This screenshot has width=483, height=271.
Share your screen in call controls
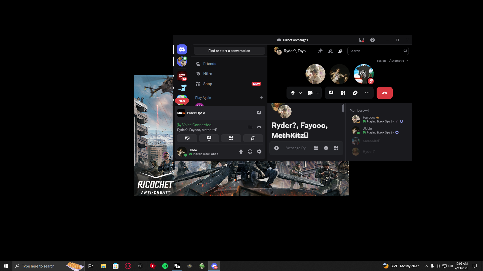point(331,93)
